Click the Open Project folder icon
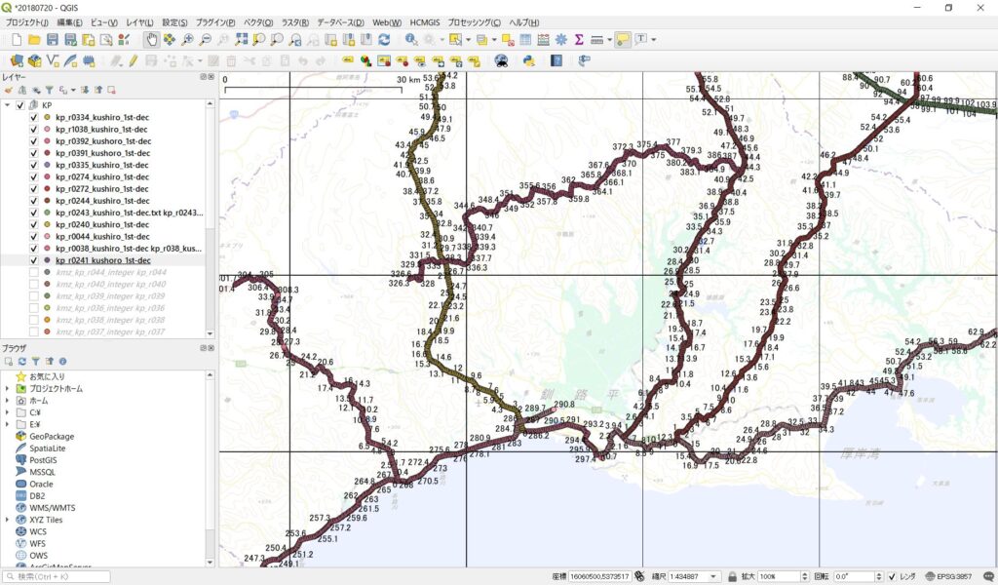The width and height of the screenshot is (998, 585). point(34,40)
